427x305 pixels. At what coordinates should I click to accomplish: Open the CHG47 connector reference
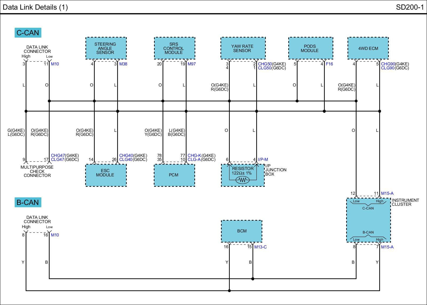[58, 156]
